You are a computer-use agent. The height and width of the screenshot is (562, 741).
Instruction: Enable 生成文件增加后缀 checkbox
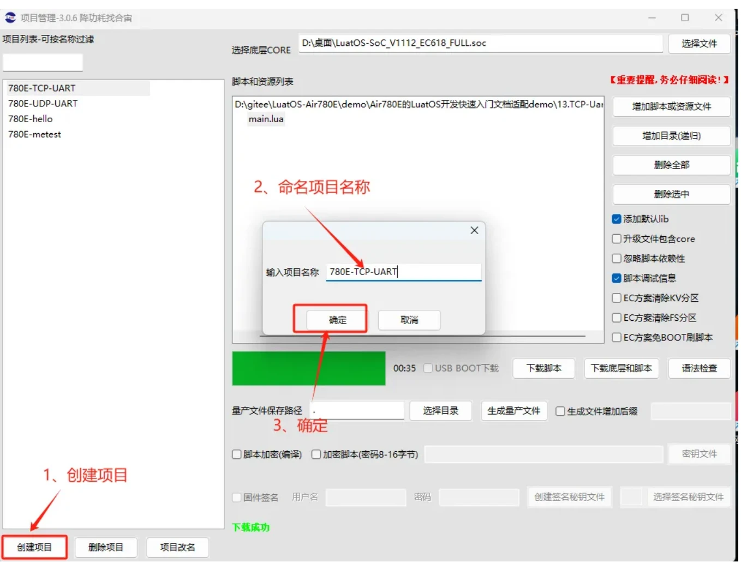pyautogui.click(x=560, y=411)
